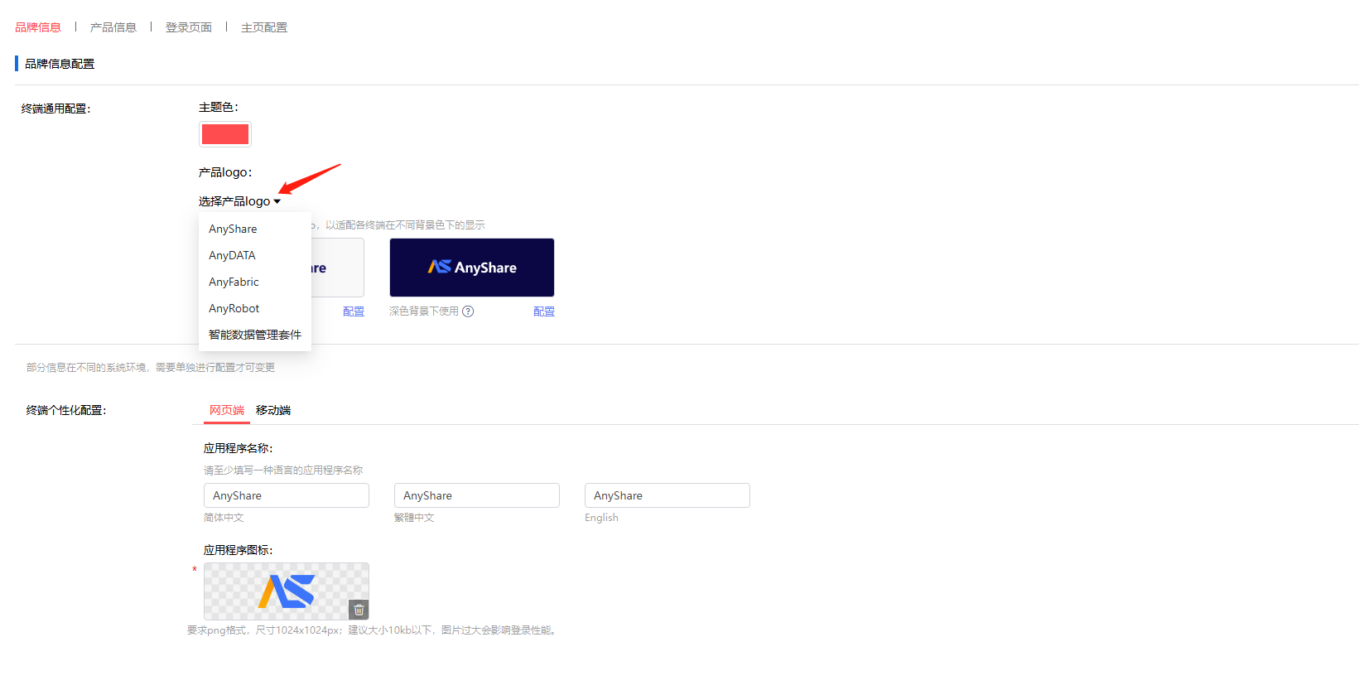Screen dimensions: 1359x695
Task: Click the 深色背景下使用 label
Action: point(424,311)
